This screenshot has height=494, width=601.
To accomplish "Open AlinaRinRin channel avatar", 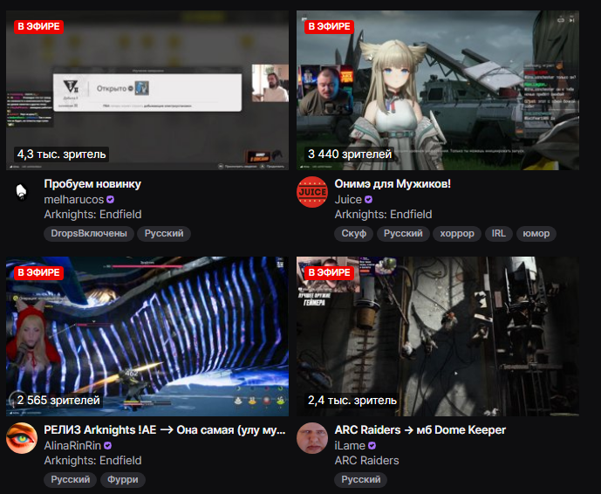I will 22,438.
